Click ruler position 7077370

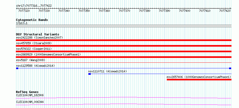[125, 11]
